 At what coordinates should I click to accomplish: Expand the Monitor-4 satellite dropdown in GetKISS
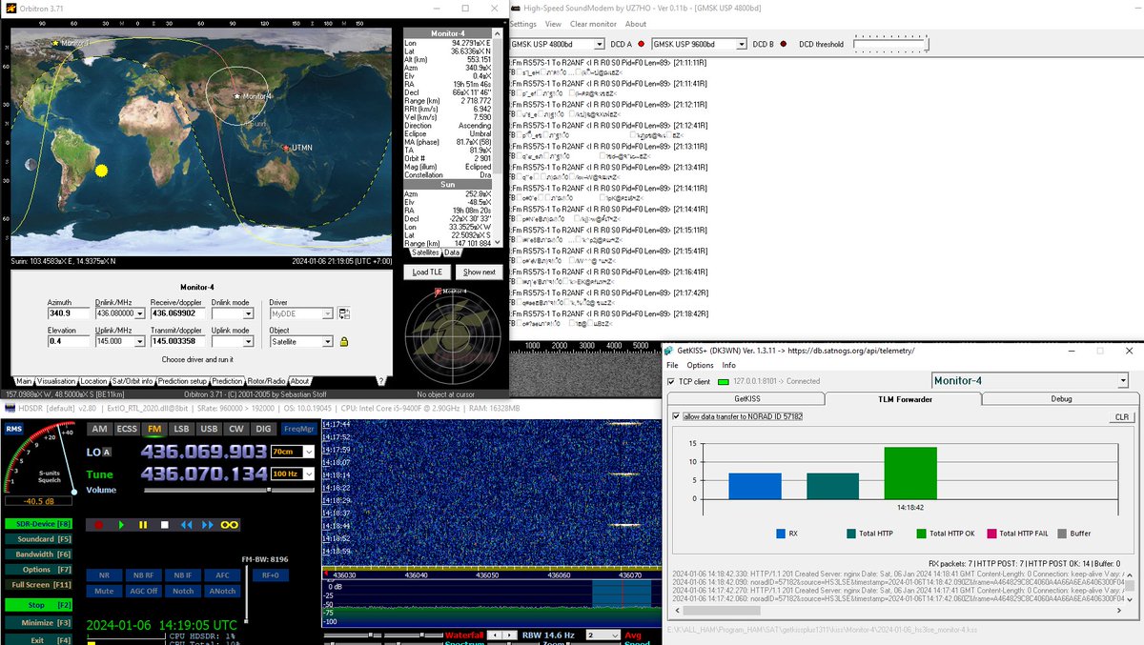pos(1030,380)
